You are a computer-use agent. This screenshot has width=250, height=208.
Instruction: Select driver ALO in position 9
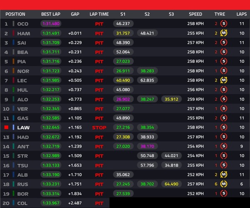click(22, 100)
